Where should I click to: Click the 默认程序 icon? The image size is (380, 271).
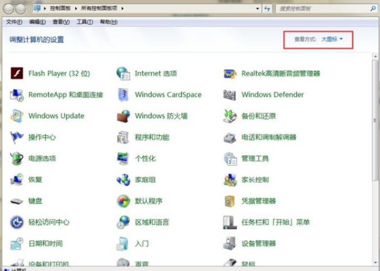(123, 201)
